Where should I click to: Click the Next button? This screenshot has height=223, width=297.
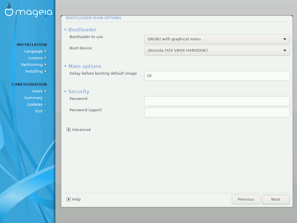click(275, 199)
